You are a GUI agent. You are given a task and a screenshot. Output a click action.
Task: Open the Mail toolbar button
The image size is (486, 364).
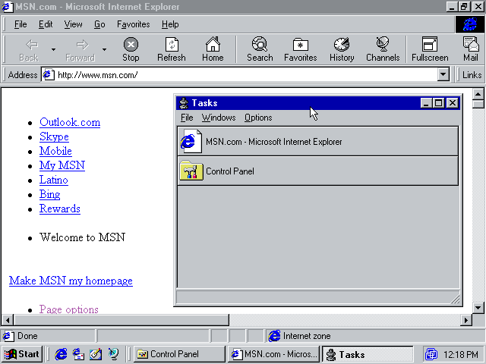471,49
